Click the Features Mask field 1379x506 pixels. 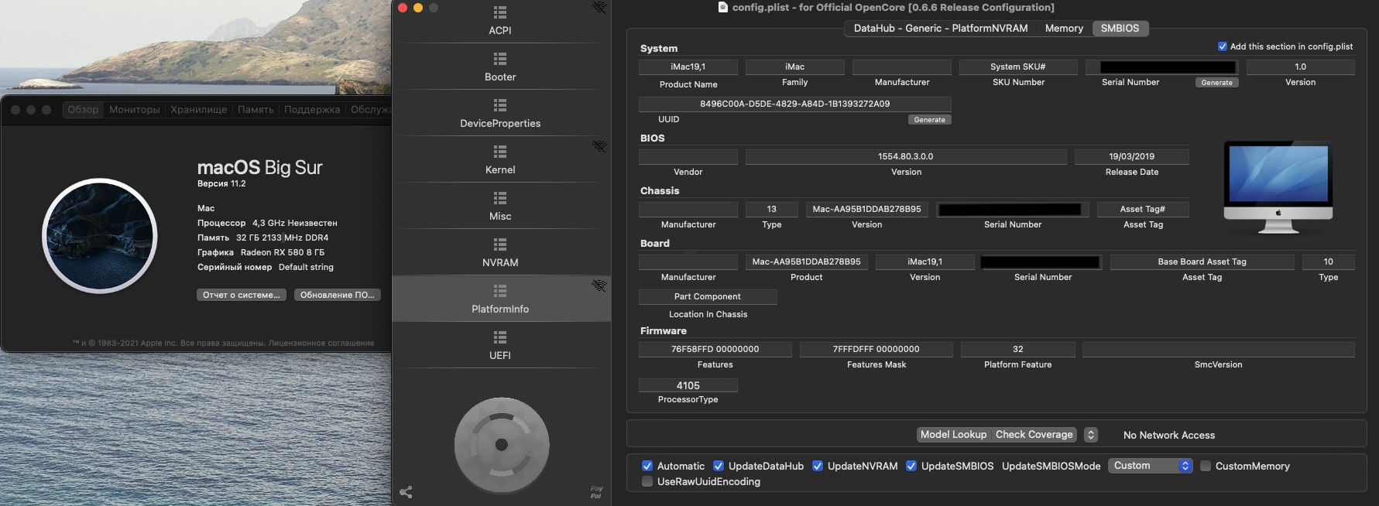pos(876,349)
